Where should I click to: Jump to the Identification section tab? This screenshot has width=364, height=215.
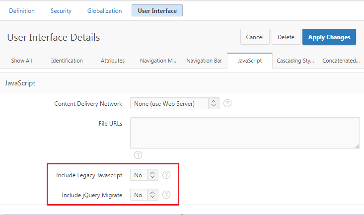tap(67, 61)
